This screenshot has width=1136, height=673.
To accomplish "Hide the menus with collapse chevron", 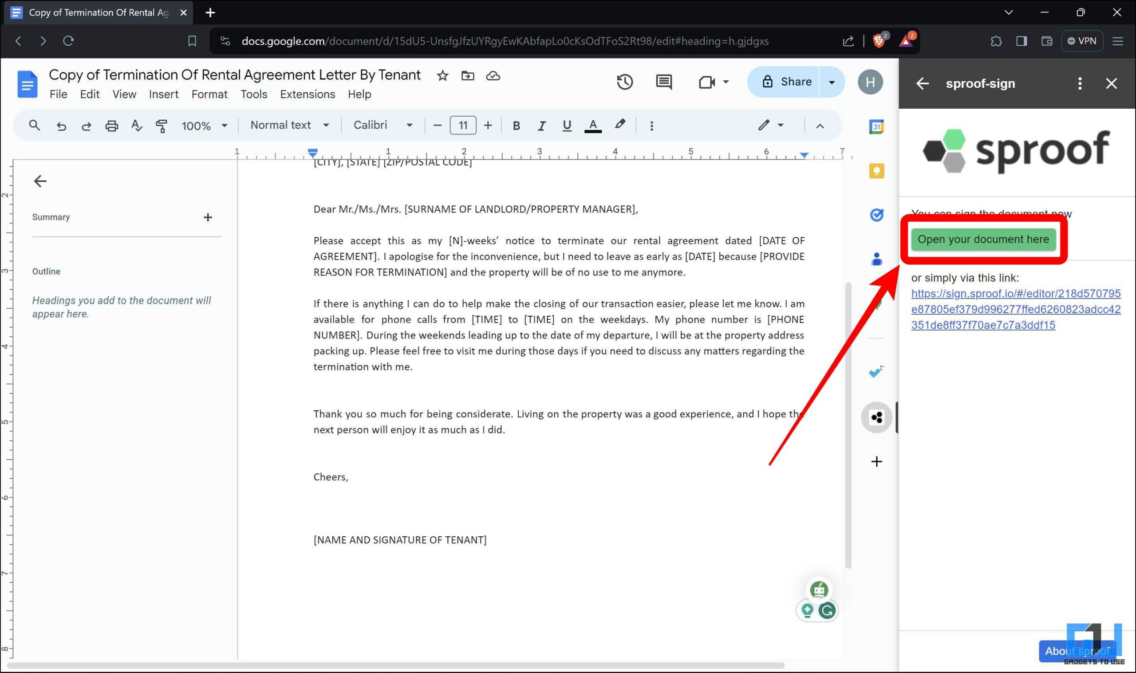I will pos(820,126).
